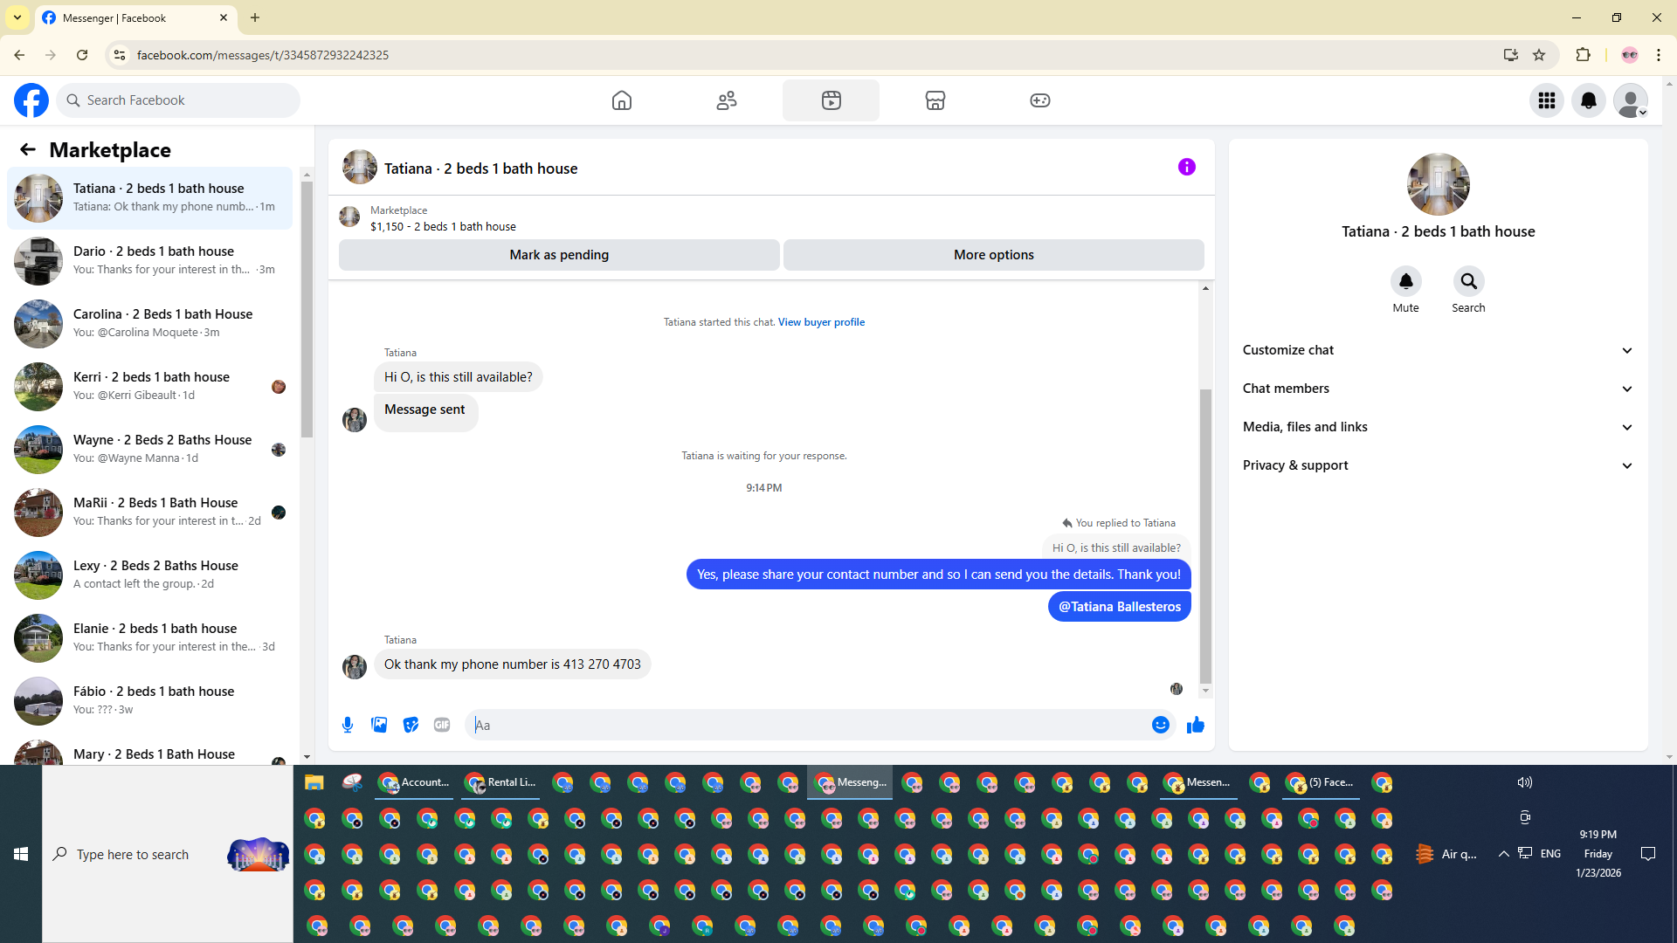Open Facebook notifications bell
This screenshot has height=943, width=1677.
coord(1588,100)
